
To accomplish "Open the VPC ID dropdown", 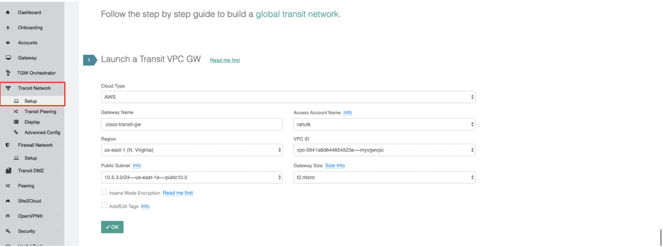I will coord(384,150).
